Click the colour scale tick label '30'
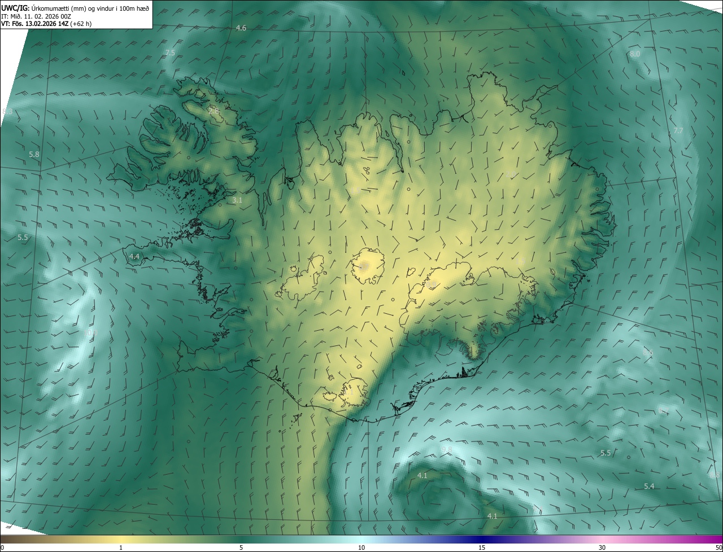The height and width of the screenshot is (552, 723). (602, 547)
